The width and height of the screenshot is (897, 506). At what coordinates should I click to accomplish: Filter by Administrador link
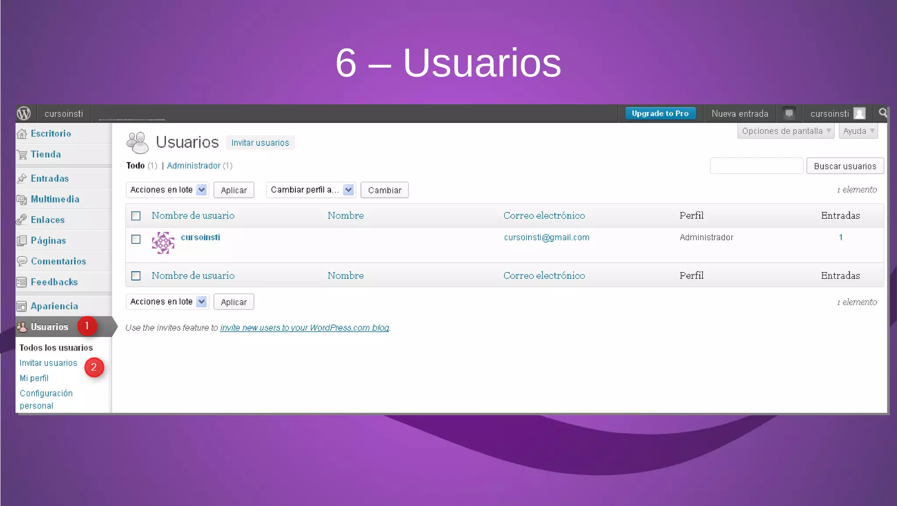tap(194, 165)
